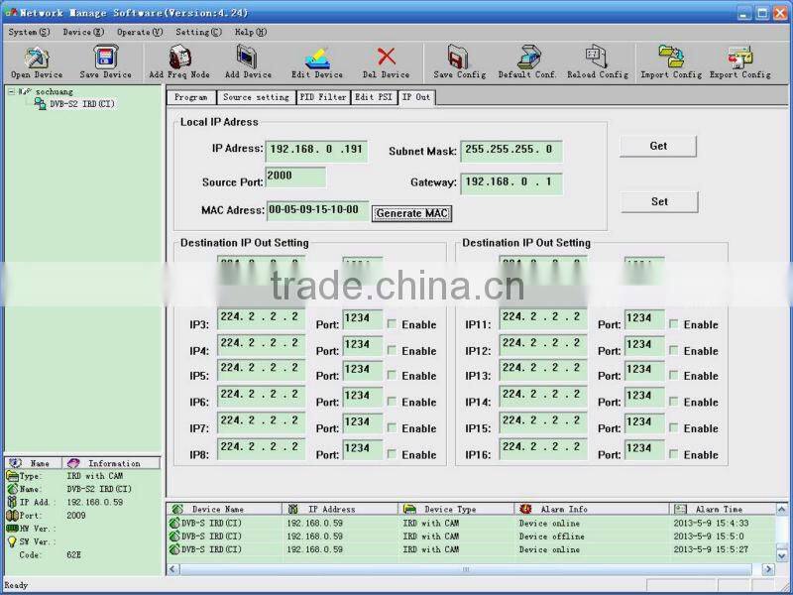
Task: Enable the IP16 destination output checkbox
Action: click(x=671, y=454)
